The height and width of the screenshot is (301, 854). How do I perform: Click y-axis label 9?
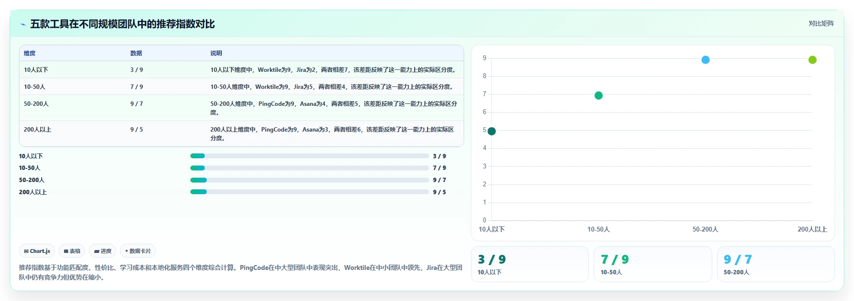click(485, 58)
